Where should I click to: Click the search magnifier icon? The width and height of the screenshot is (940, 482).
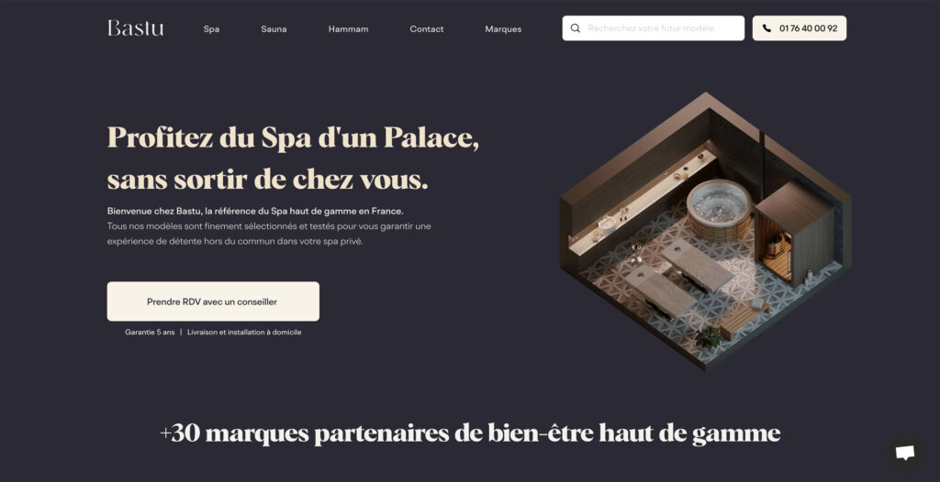point(576,28)
